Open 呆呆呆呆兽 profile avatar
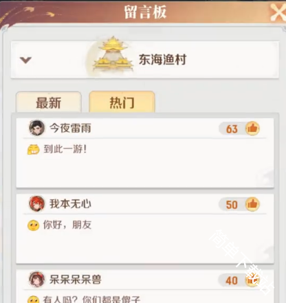Image resolution: width=286 pixels, height=303 pixels. (x=36, y=279)
